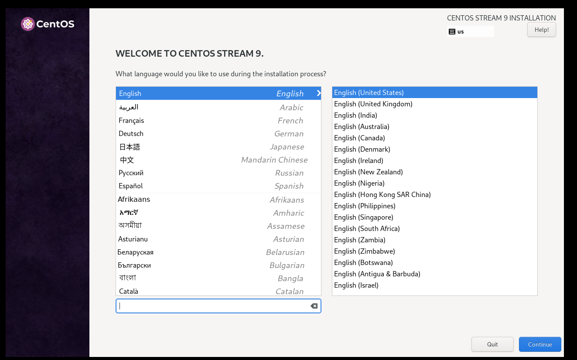Choose Беларуская (Belarusian) language
This screenshot has height=360, width=577.
pyautogui.click(x=219, y=252)
